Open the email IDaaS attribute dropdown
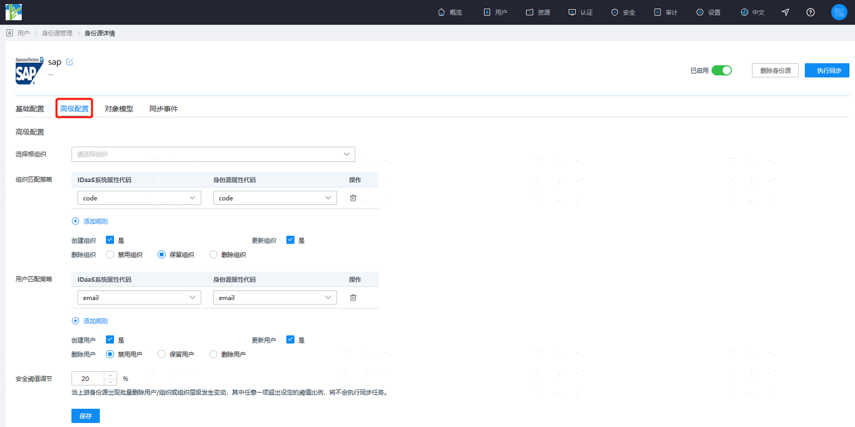The height and width of the screenshot is (427, 855). tap(139, 298)
